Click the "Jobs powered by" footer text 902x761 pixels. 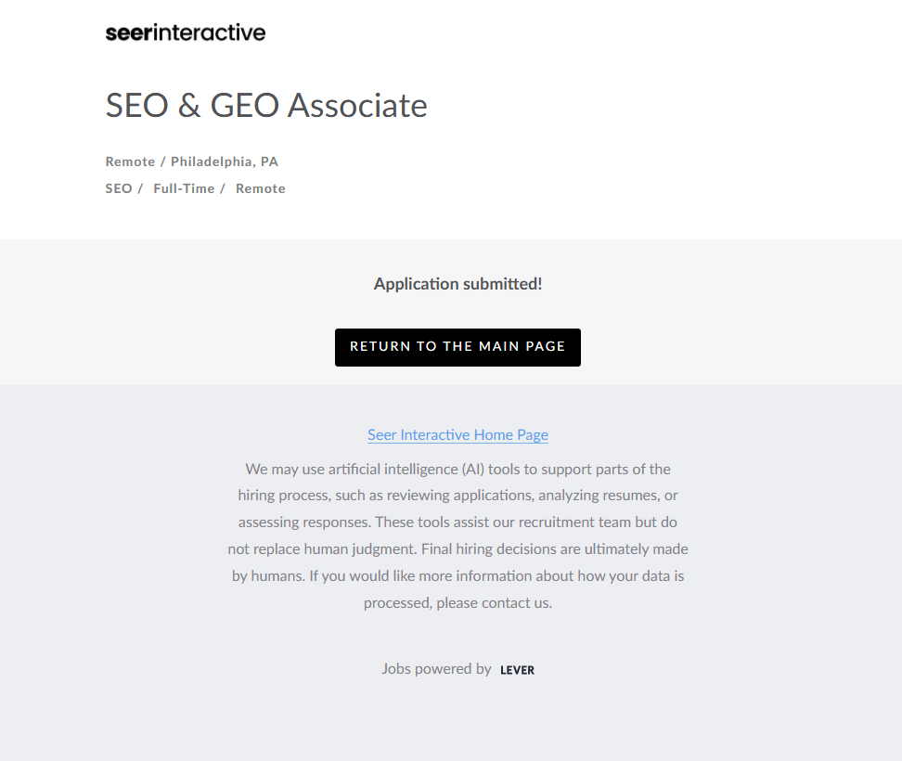(436, 668)
